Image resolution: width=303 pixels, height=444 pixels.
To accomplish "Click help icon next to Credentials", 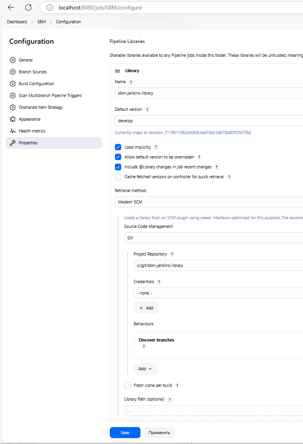I will click(159, 282).
